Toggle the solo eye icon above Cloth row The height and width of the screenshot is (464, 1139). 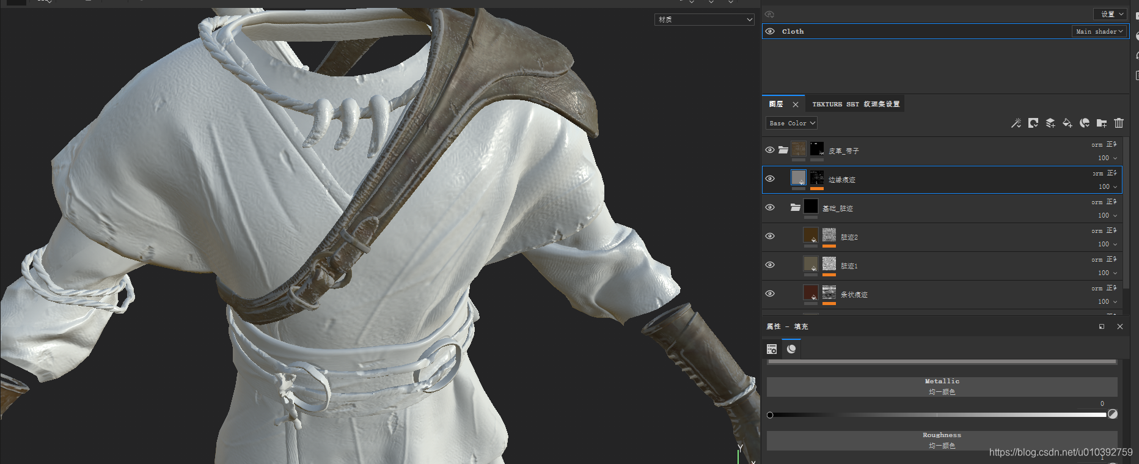[770, 14]
